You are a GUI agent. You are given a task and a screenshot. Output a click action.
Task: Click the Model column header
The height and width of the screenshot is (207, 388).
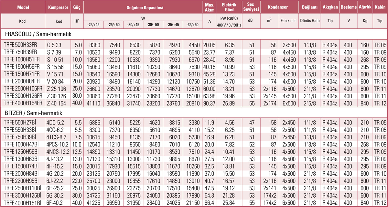22,7
